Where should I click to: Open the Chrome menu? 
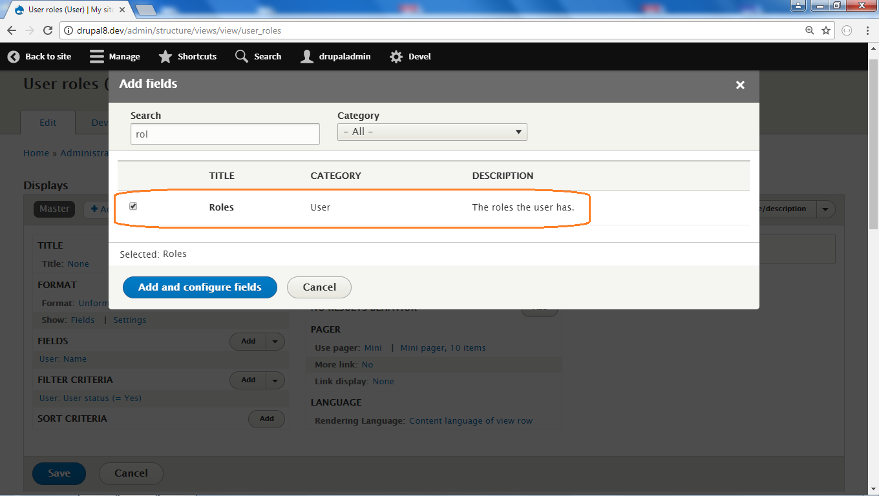pyautogui.click(x=866, y=30)
